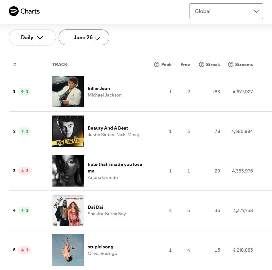
Task: Click Beauty And A Beat's up-arrow badge
Action: [25, 131]
